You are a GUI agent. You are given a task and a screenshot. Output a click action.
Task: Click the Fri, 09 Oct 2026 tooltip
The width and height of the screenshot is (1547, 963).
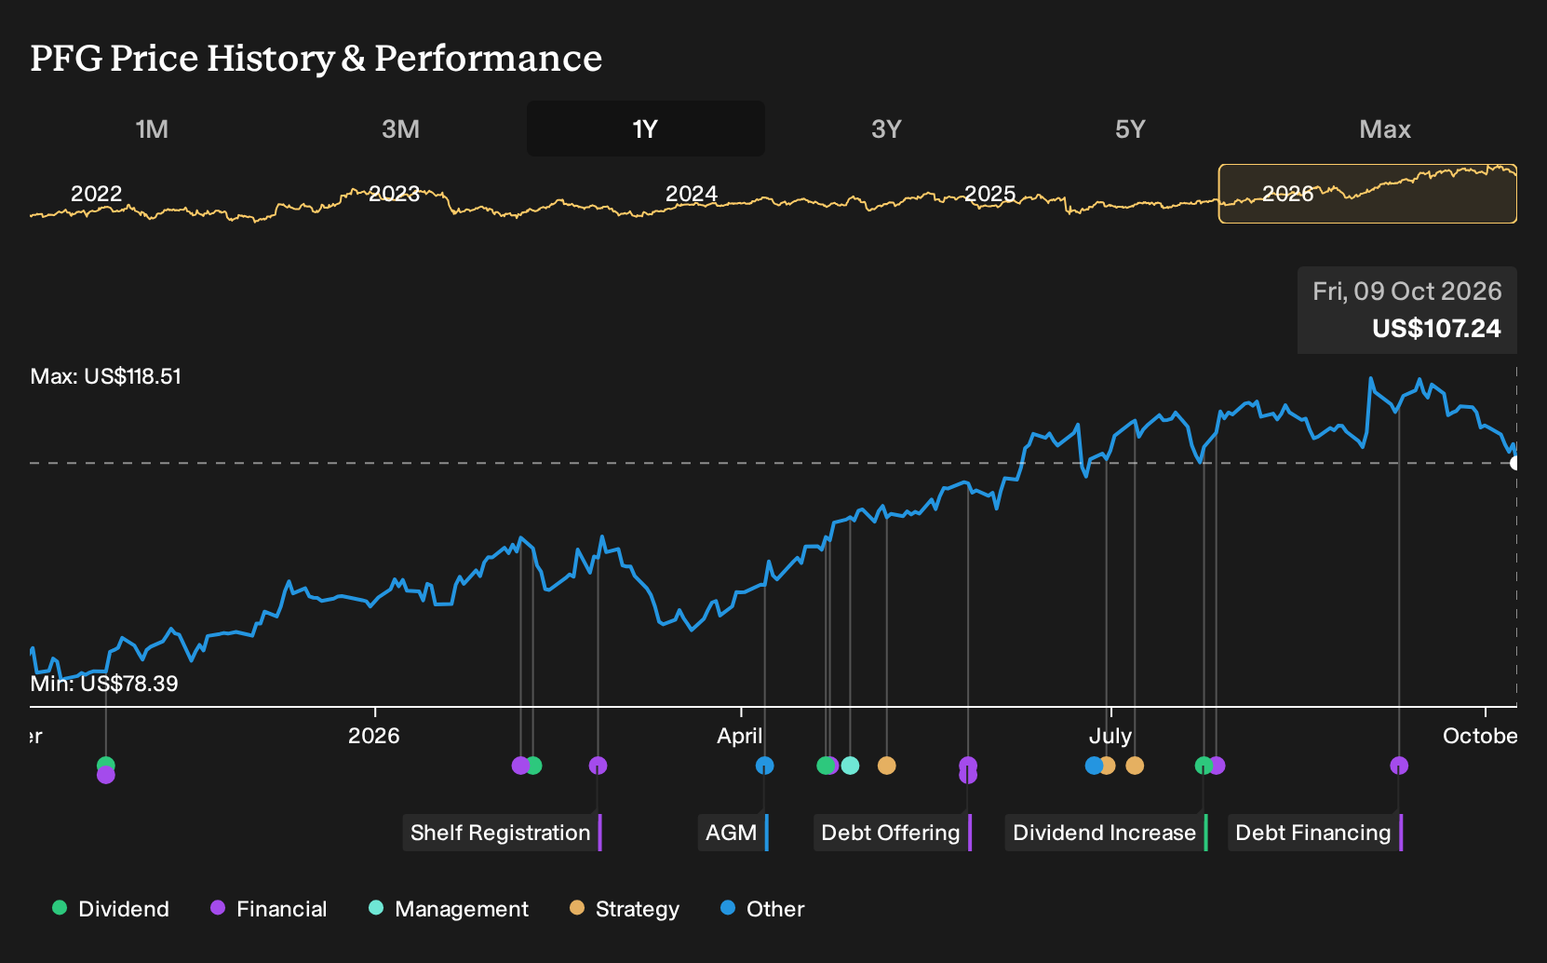point(1407,310)
